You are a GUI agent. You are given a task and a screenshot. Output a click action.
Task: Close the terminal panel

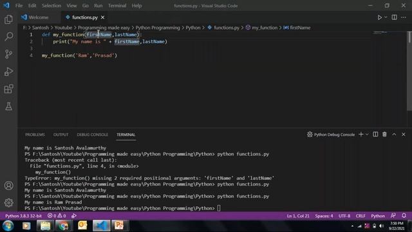click(404, 135)
